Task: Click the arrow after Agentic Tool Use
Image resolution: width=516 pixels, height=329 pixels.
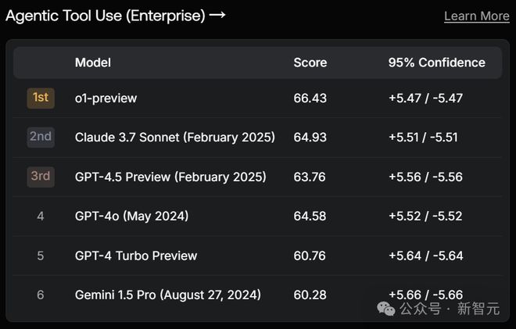Action: tap(217, 15)
